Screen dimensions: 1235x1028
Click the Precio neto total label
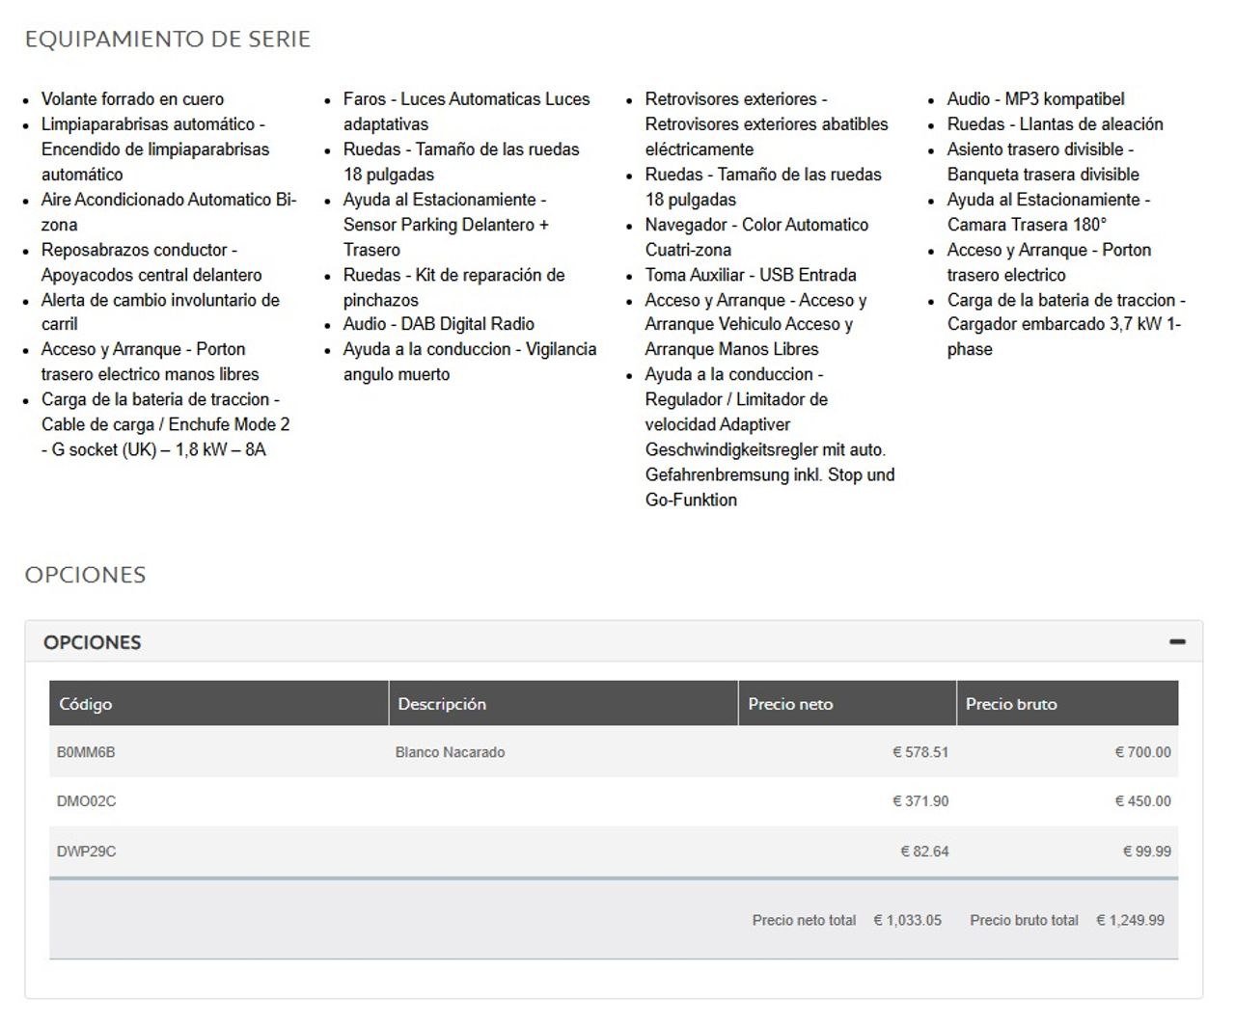pos(804,920)
